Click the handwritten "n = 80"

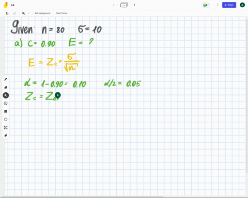click(x=53, y=30)
